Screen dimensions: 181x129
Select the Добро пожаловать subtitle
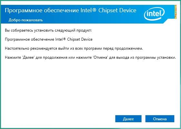tap(25, 20)
